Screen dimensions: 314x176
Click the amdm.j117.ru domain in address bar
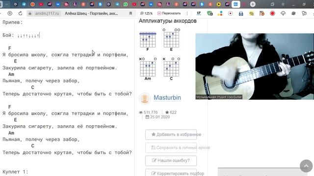(47, 13)
